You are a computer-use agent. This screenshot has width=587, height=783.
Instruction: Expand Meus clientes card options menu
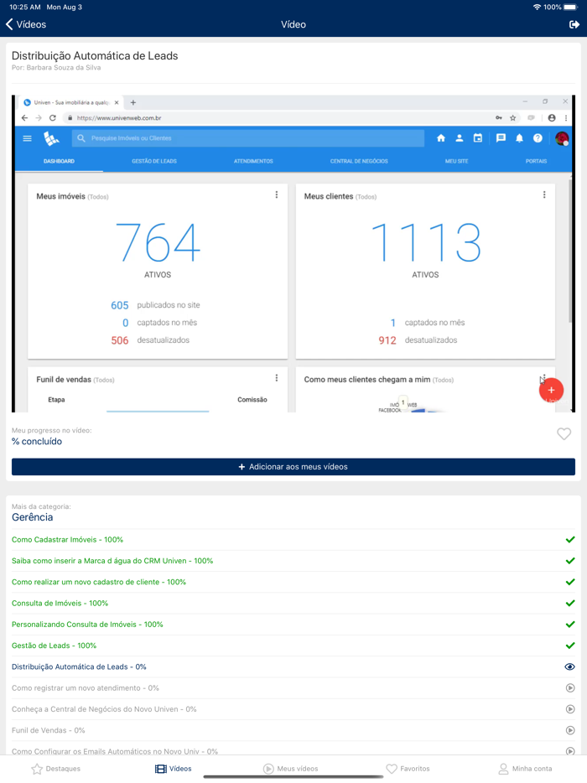[544, 195]
